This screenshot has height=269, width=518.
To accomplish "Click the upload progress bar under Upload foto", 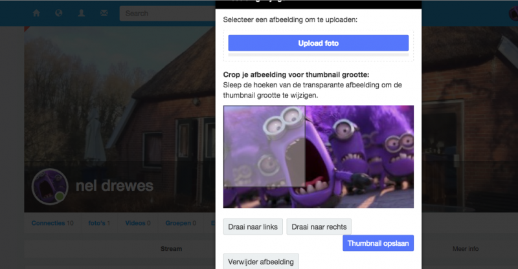I will pyautogui.click(x=318, y=54).
